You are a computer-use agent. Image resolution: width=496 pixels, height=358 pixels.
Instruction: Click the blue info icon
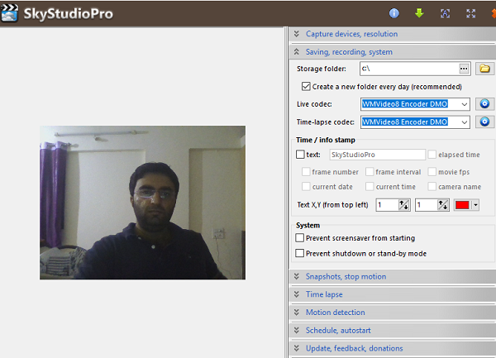pyautogui.click(x=394, y=13)
